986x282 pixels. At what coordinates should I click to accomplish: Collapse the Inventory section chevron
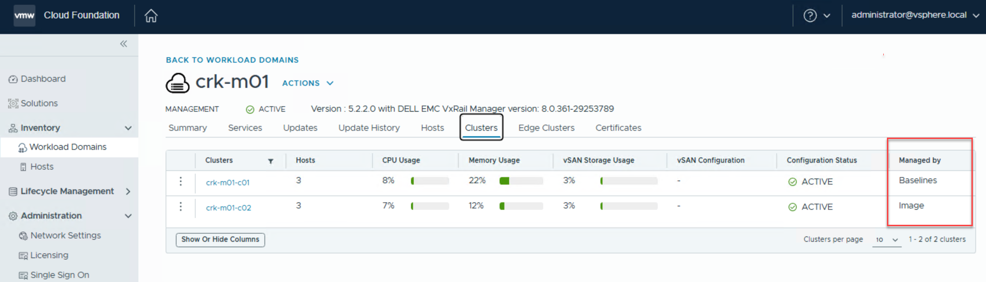[128, 128]
